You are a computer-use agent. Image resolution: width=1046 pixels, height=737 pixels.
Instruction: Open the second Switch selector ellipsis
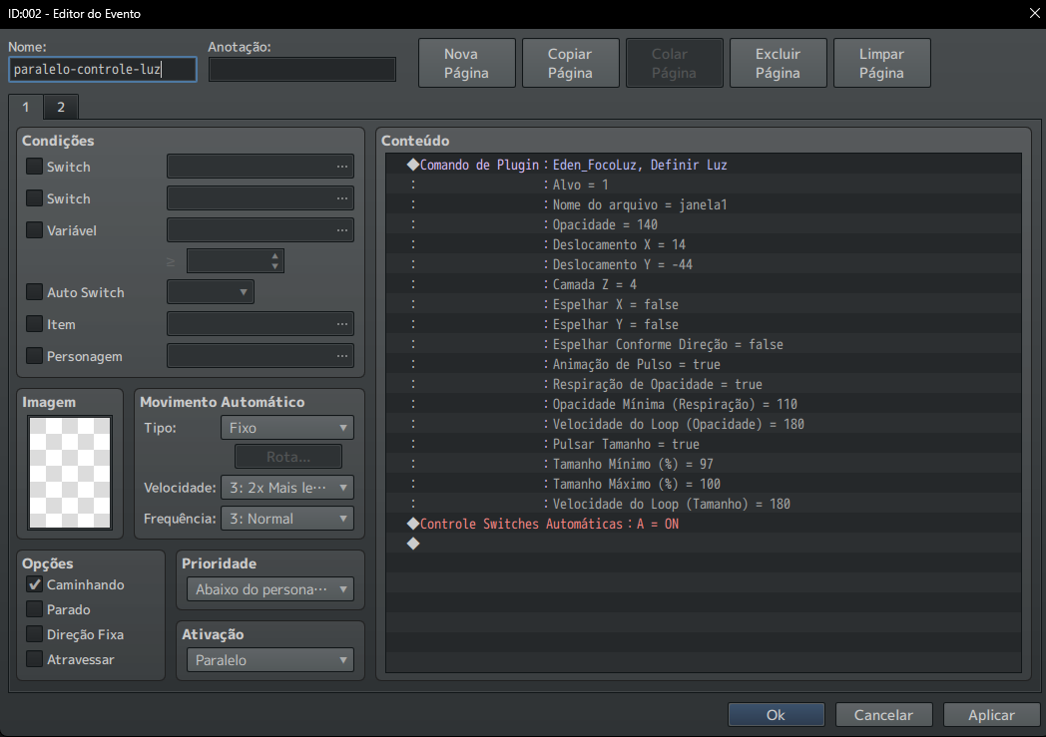[x=341, y=198]
